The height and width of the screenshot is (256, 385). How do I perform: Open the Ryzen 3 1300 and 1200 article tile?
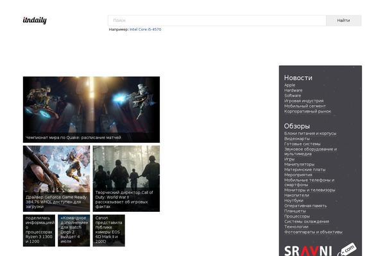tap(39, 230)
